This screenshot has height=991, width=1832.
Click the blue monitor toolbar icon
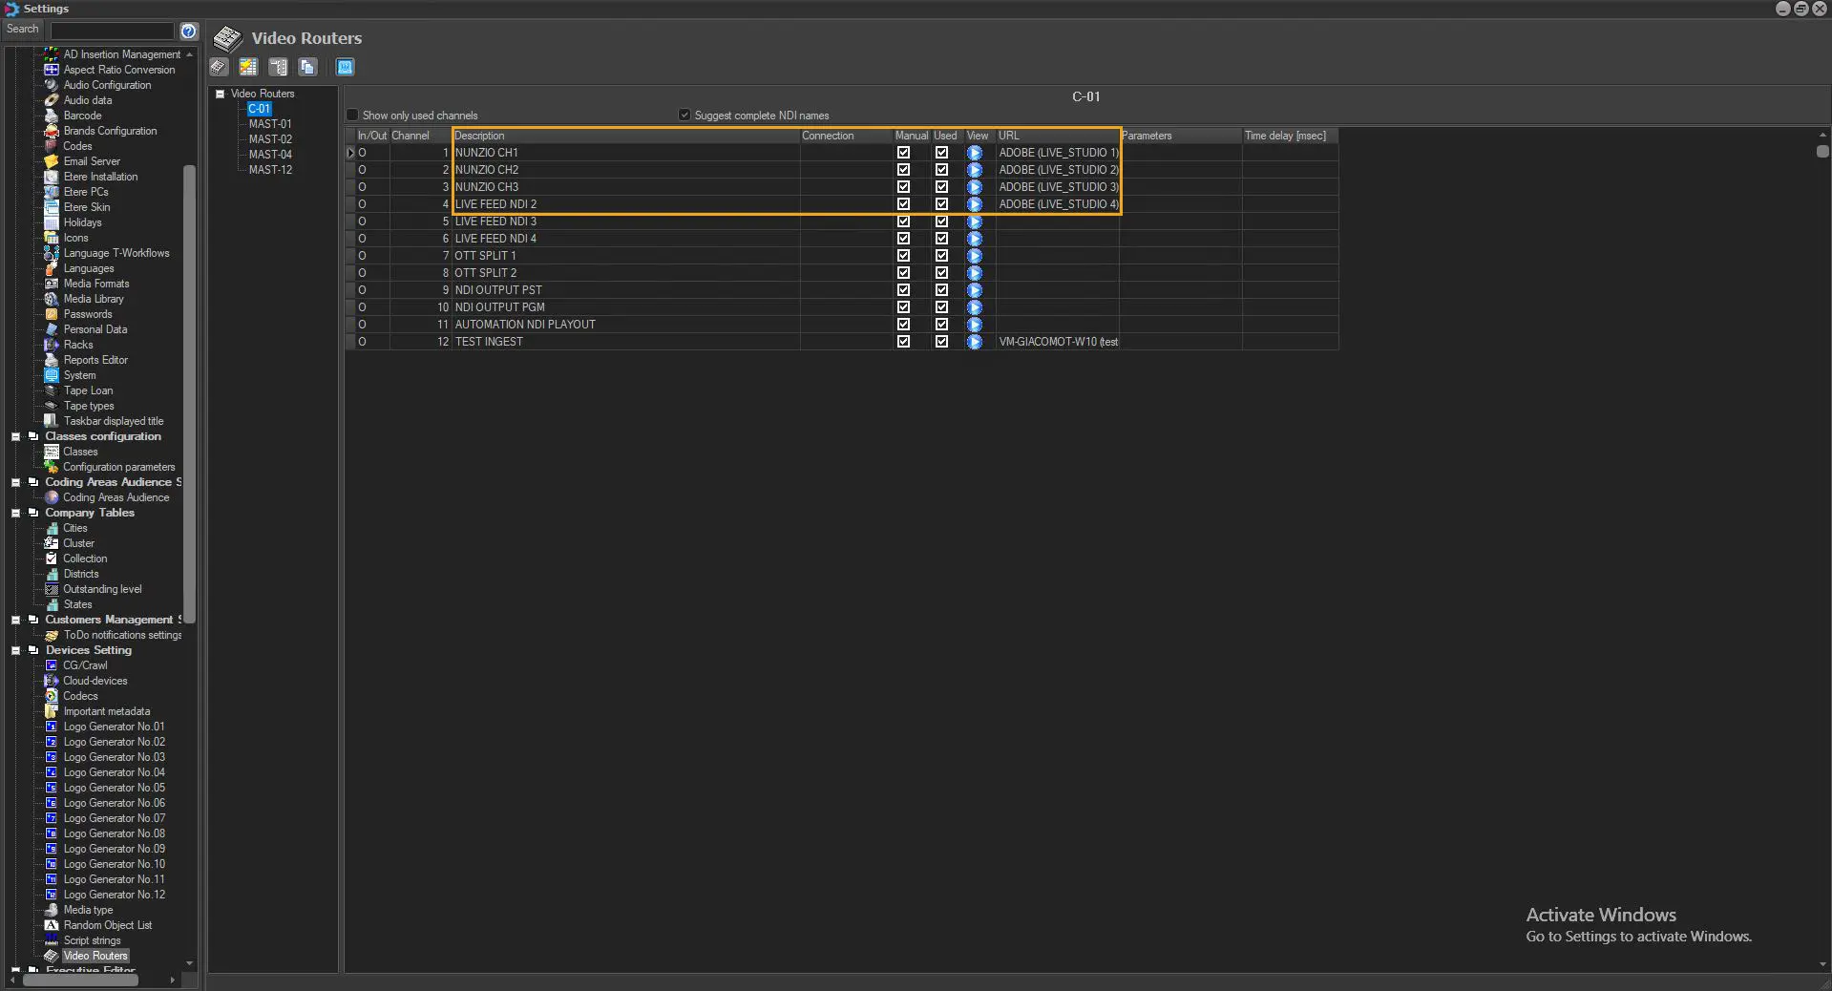[345, 67]
